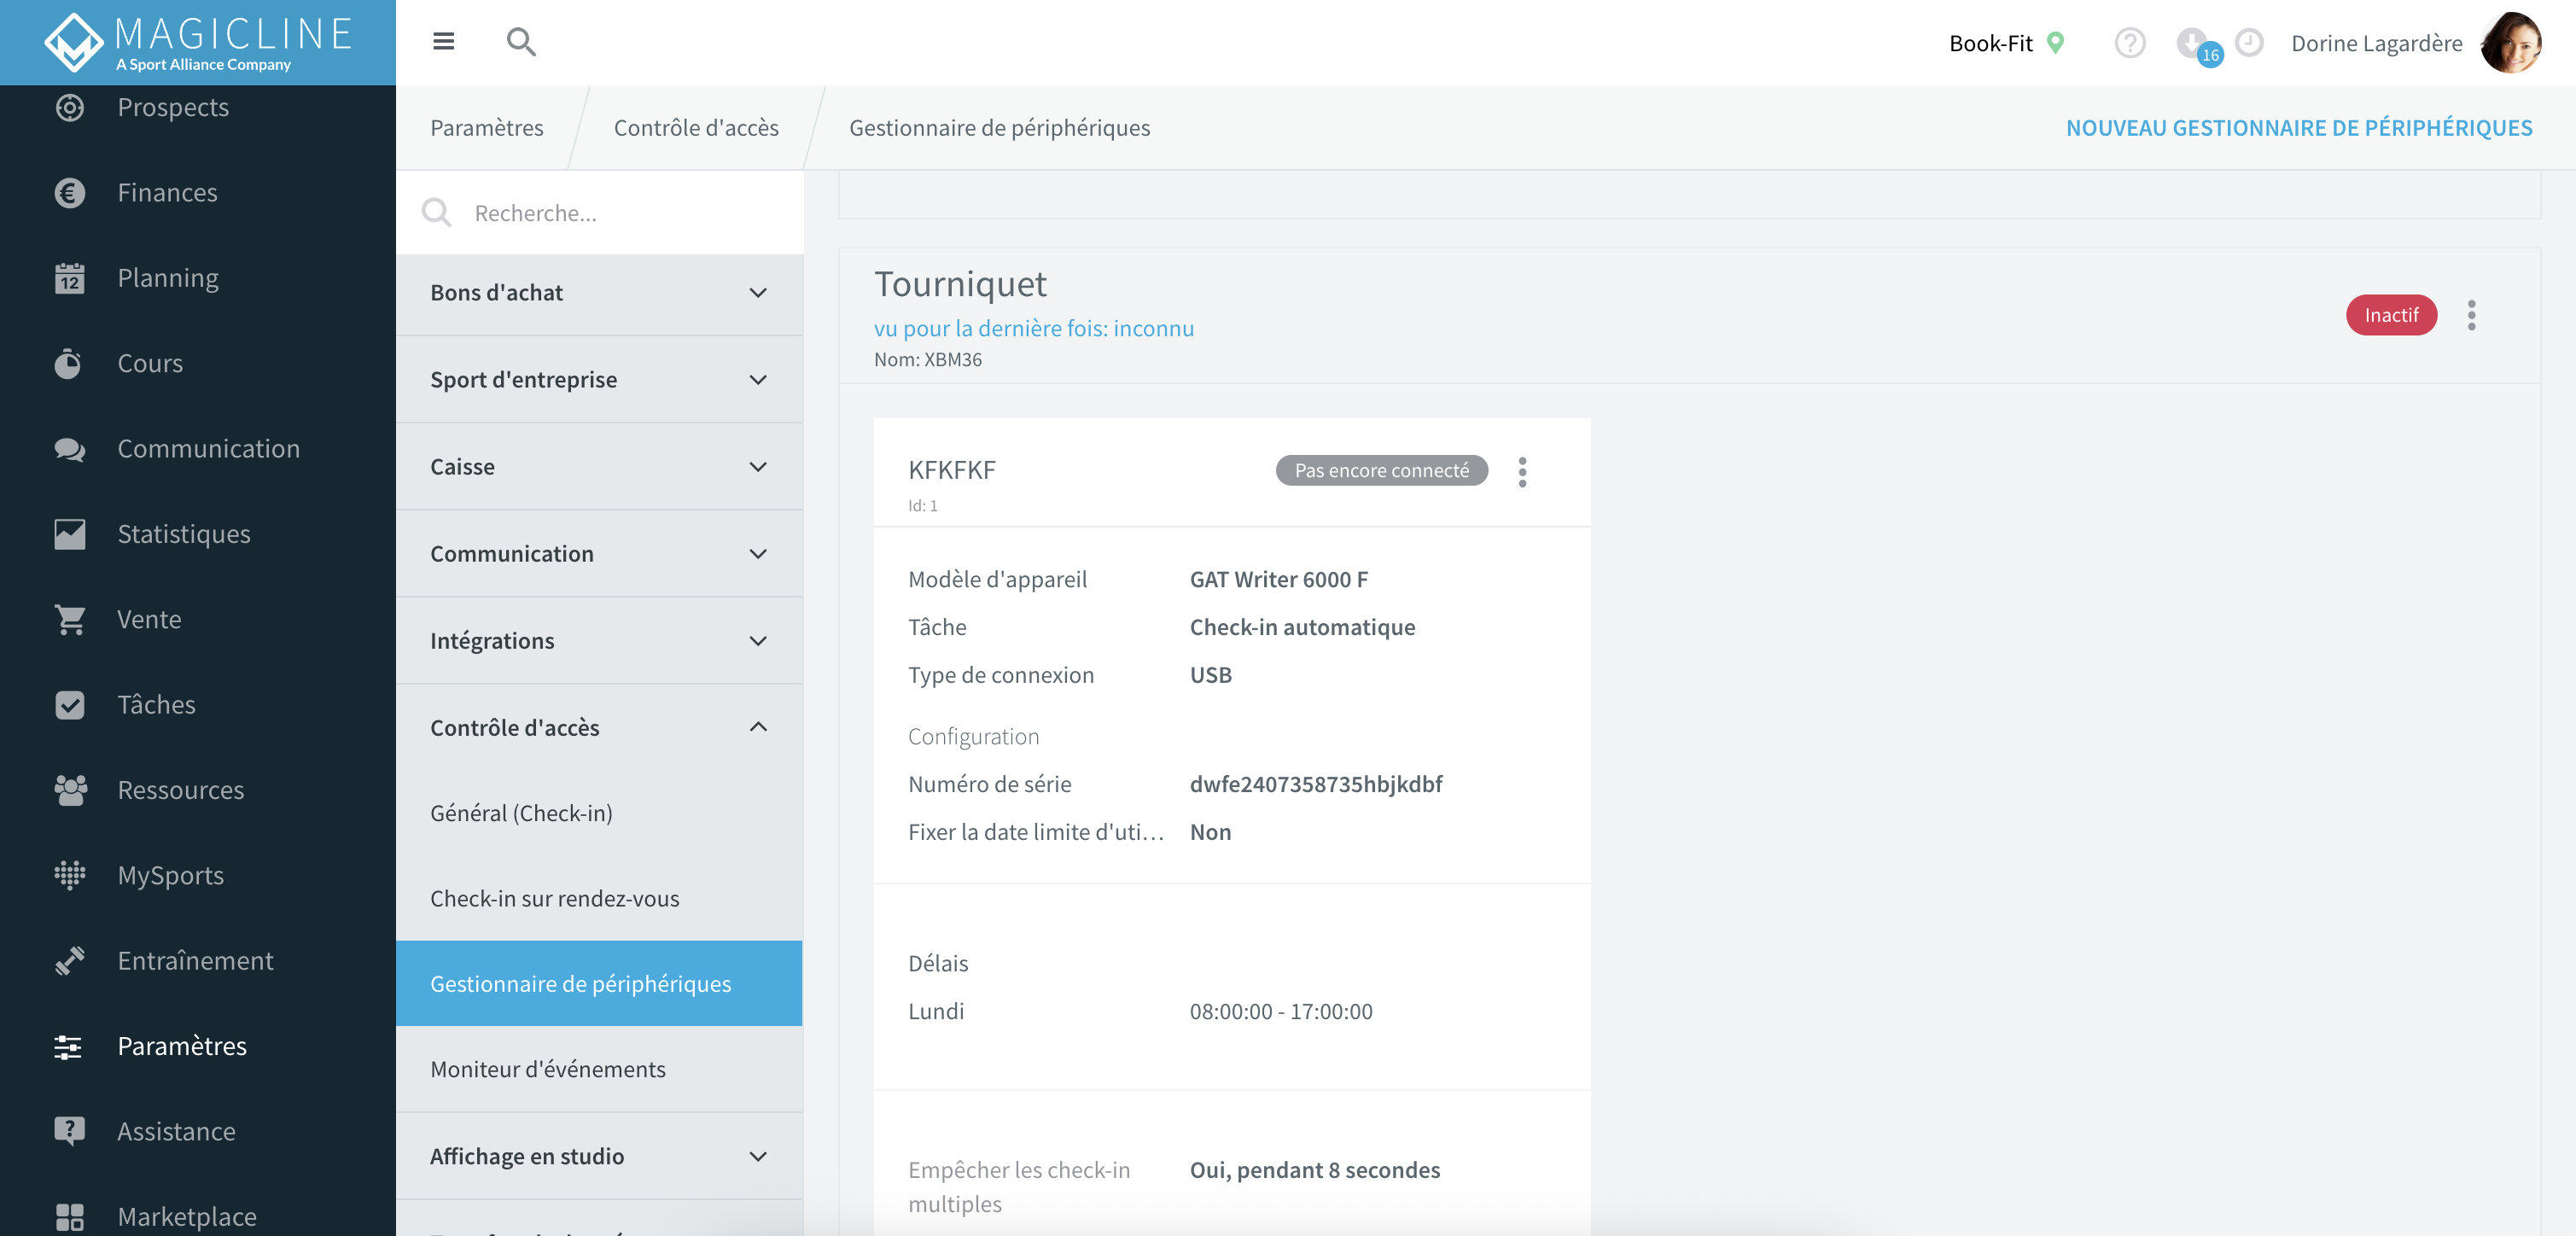
Task: Open Dorine Lagardère profile avatar
Action: click(x=2511, y=43)
